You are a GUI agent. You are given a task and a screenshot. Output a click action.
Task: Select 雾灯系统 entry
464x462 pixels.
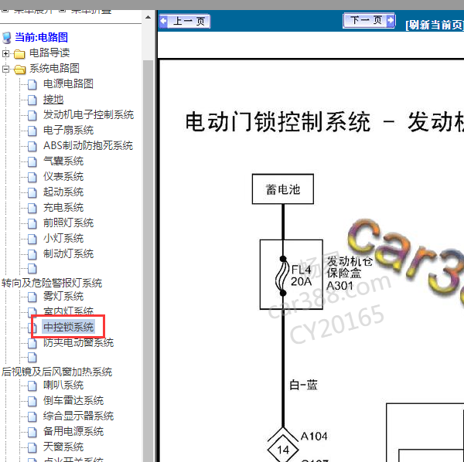[x=63, y=296]
